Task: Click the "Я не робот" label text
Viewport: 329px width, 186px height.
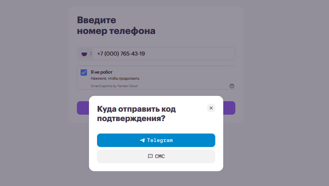Action: [102, 72]
